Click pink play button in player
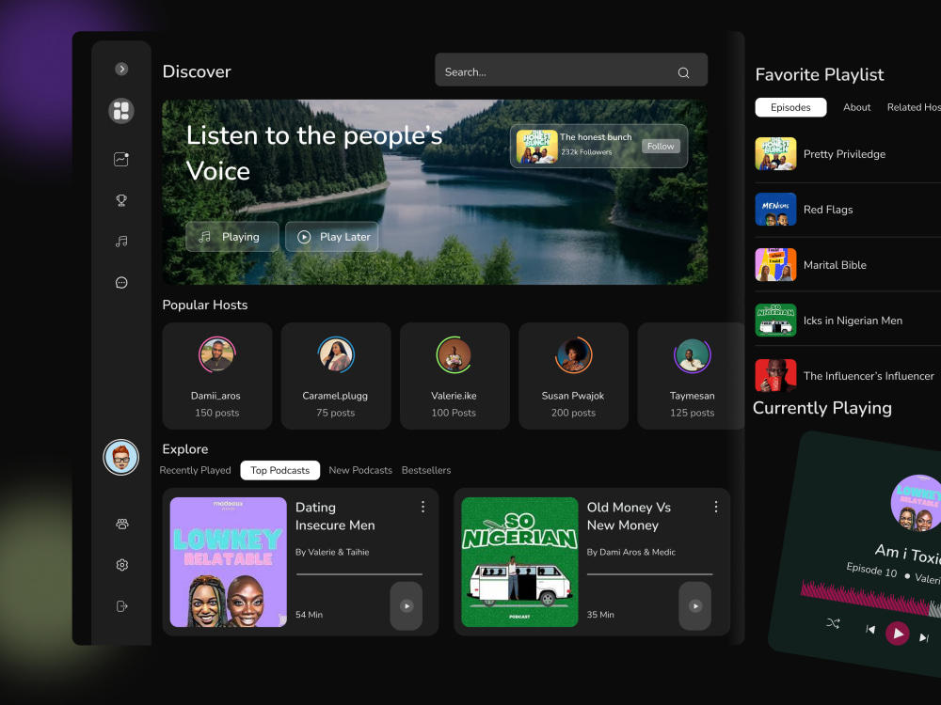Image resolution: width=941 pixels, height=705 pixels. click(x=898, y=634)
